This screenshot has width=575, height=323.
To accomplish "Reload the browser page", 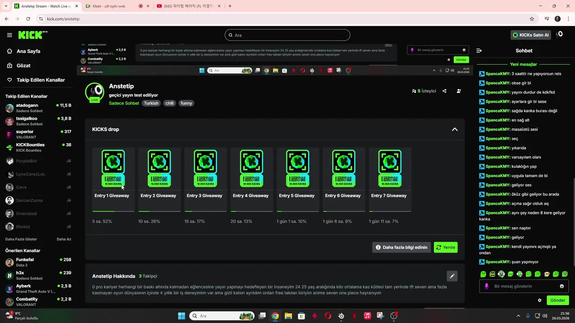I will [28, 19].
